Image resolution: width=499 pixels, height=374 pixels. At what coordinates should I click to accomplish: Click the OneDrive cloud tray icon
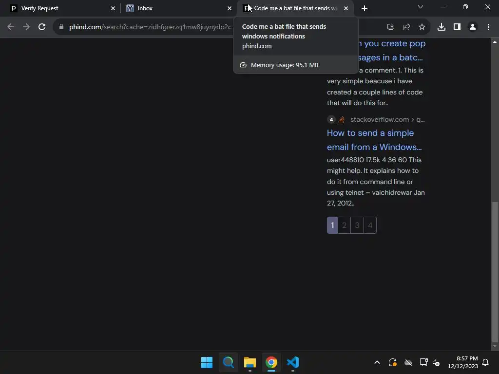click(x=408, y=362)
